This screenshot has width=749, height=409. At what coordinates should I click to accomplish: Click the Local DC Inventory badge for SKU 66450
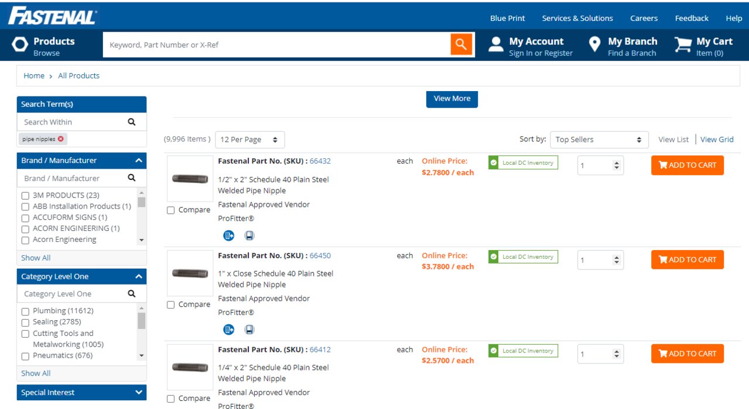(x=523, y=257)
